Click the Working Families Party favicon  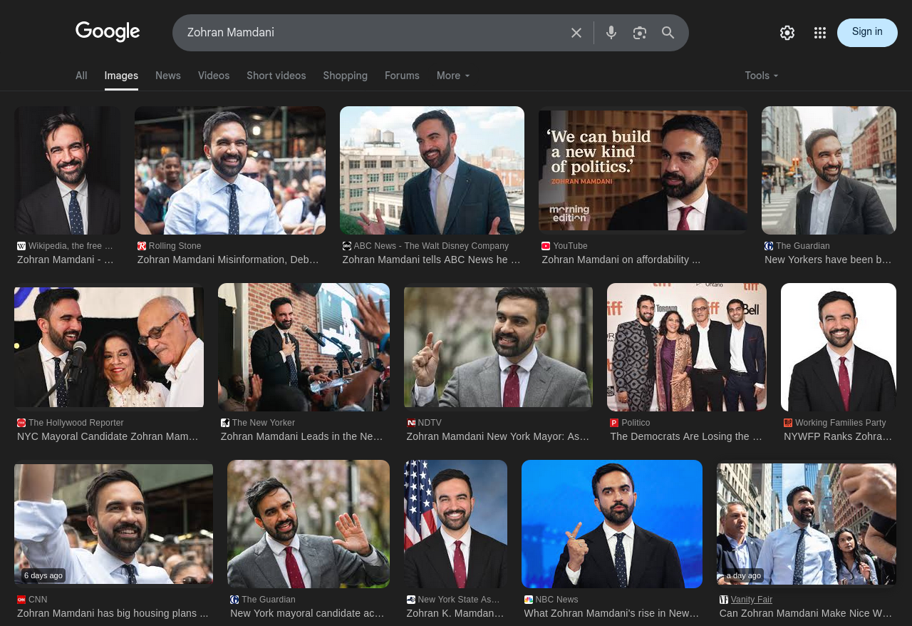tap(788, 423)
